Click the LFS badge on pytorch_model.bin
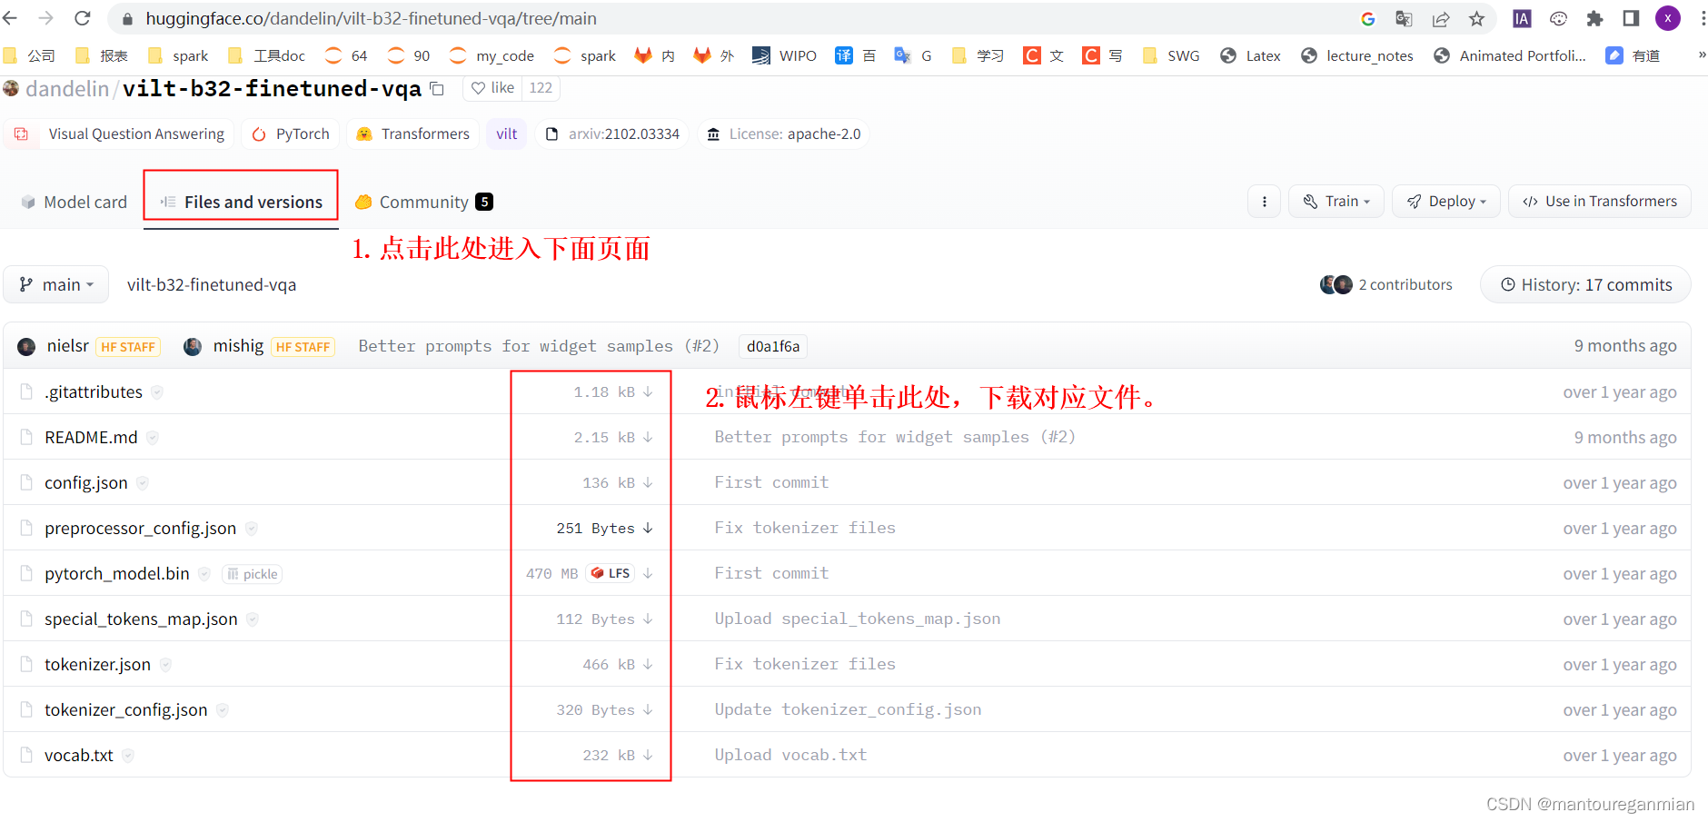1708x822 pixels. (611, 573)
